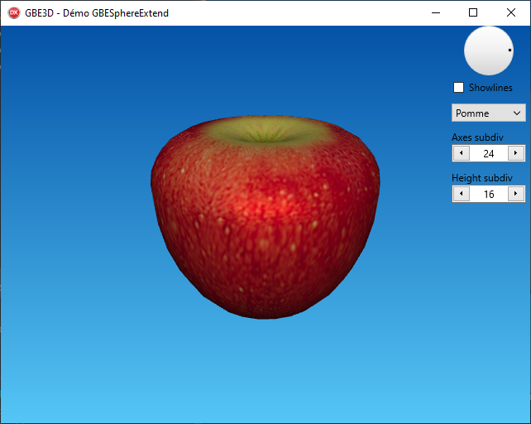Minimize the GBE3D demo window

pos(435,13)
